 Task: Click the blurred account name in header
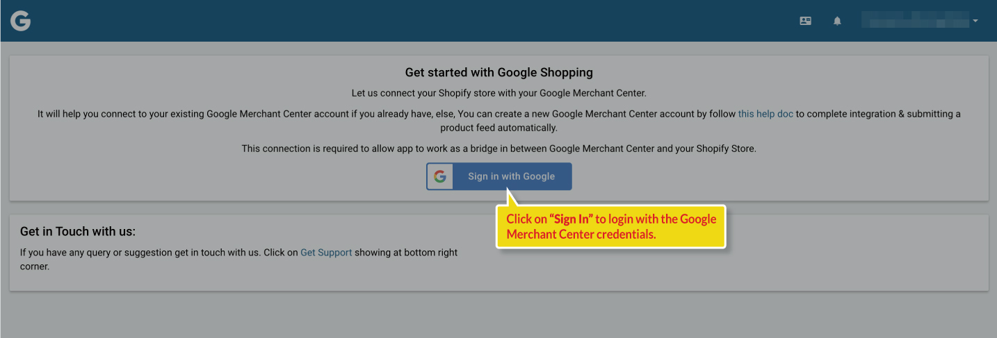pyautogui.click(x=914, y=20)
